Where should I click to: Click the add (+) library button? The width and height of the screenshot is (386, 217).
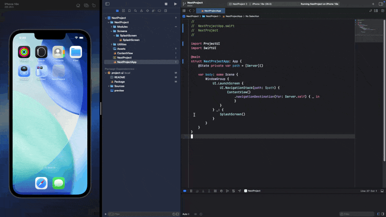(373, 4)
